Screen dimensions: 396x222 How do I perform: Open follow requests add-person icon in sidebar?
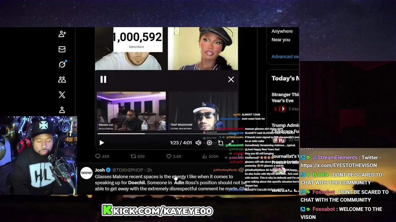62,34
